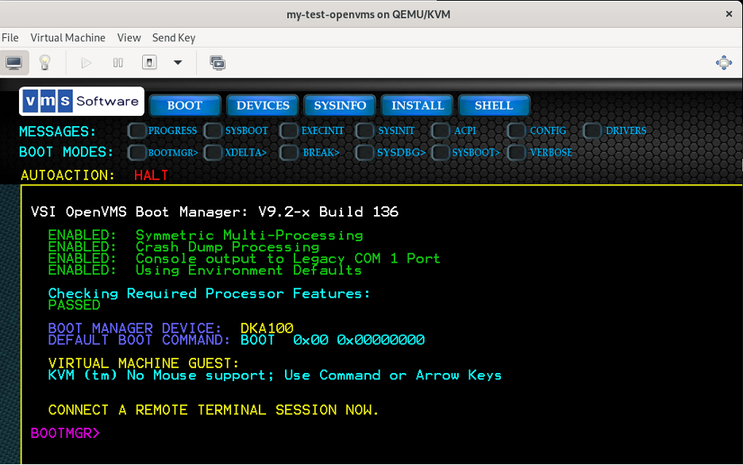Open the shutdown options dropdown arrow
The image size is (743, 465).
pos(177,63)
